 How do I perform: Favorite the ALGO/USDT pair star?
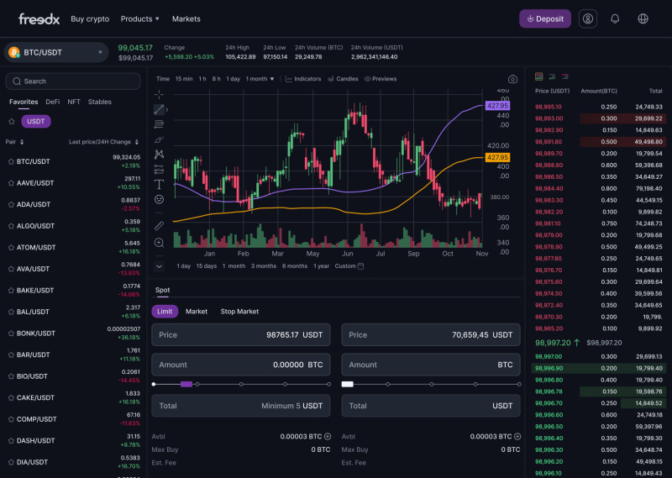(11, 226)
